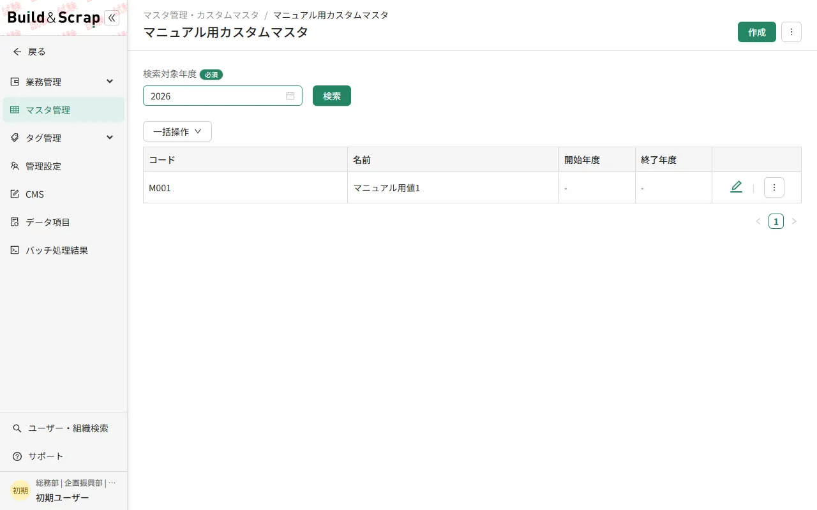
Task: Click 戻る to go back
Action: click(37, 52)
